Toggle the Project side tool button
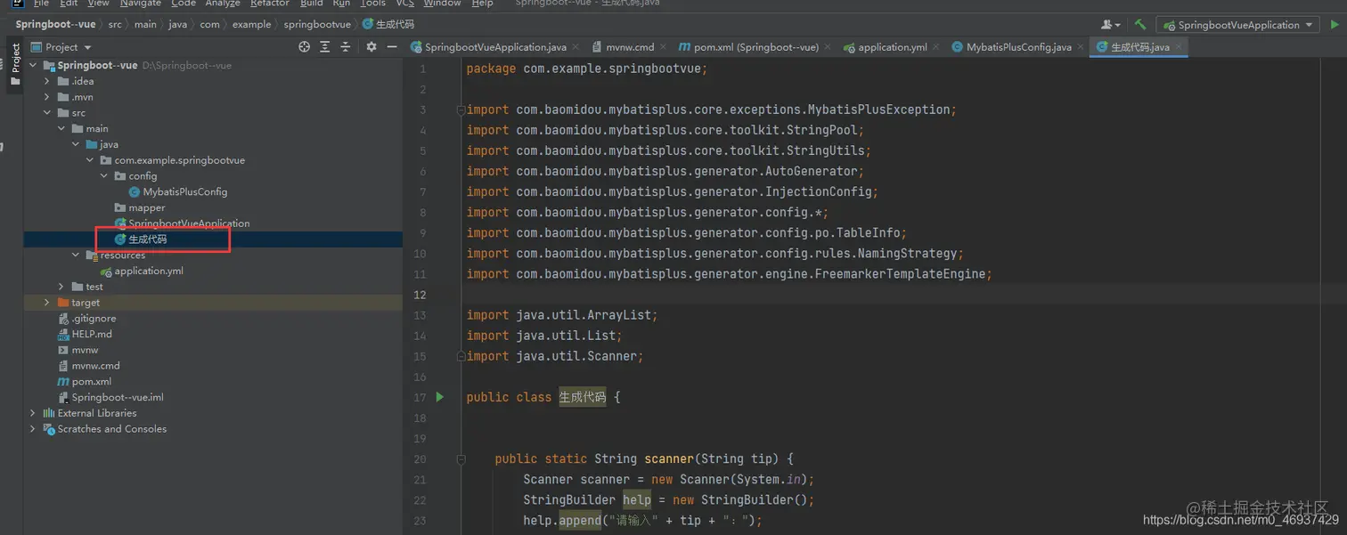Screen dimensions: 1347x535 [15, 65]
